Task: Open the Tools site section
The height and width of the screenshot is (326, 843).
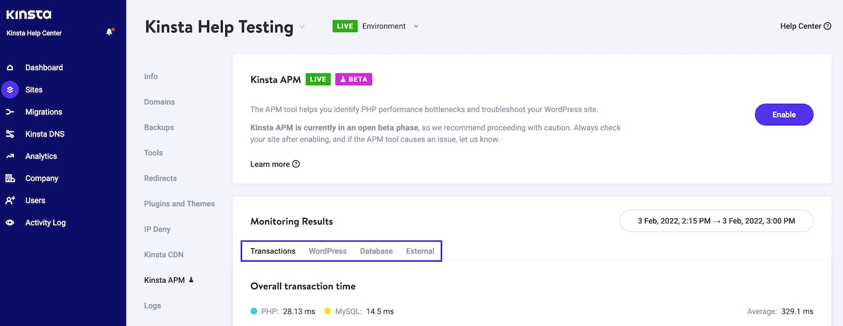Action: [x=154, y=153]
